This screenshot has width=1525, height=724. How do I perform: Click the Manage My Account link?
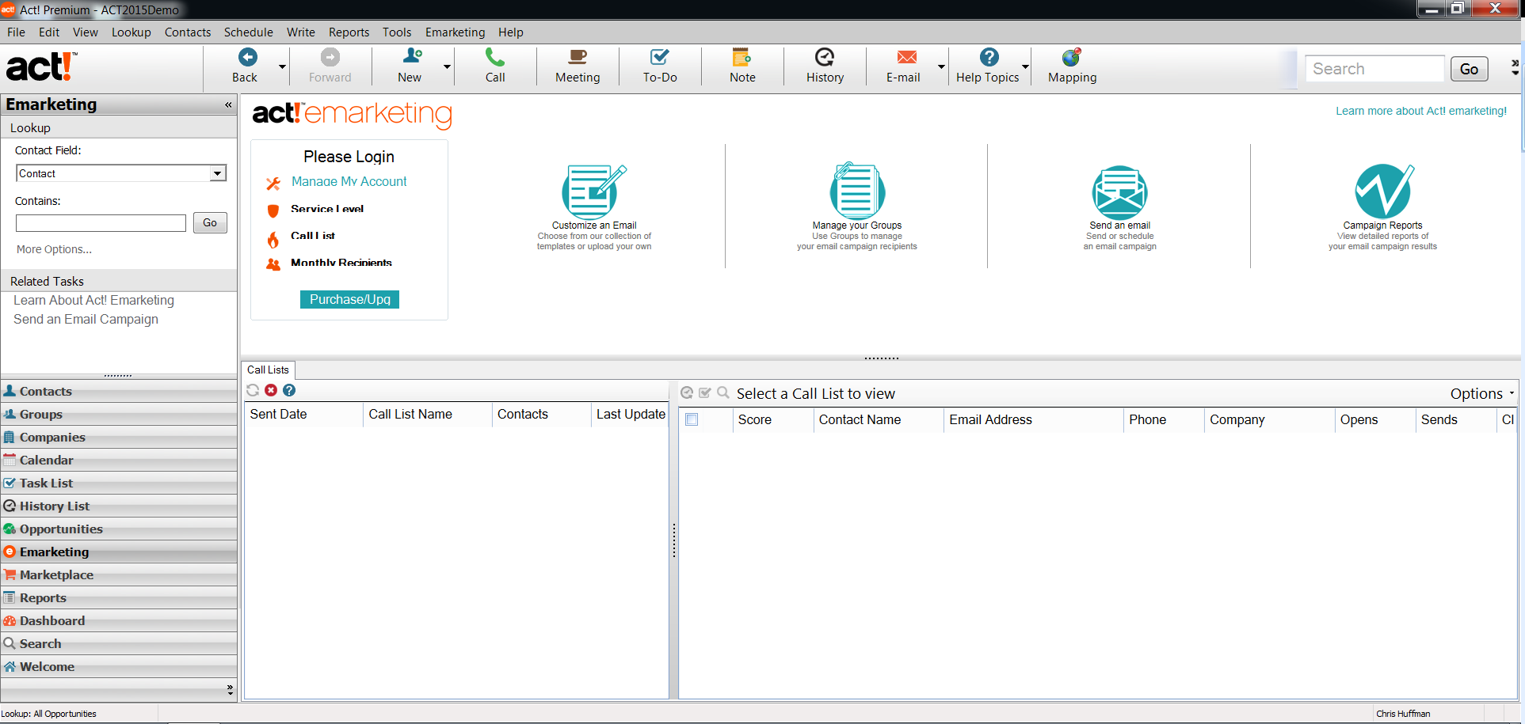coord(349,181)
